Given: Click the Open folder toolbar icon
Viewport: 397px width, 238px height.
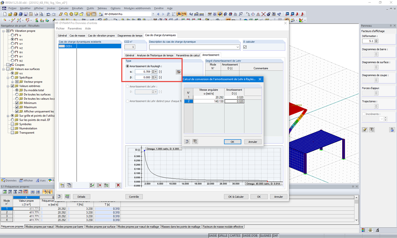Looking at the screenshot, I should coord(10,14).
